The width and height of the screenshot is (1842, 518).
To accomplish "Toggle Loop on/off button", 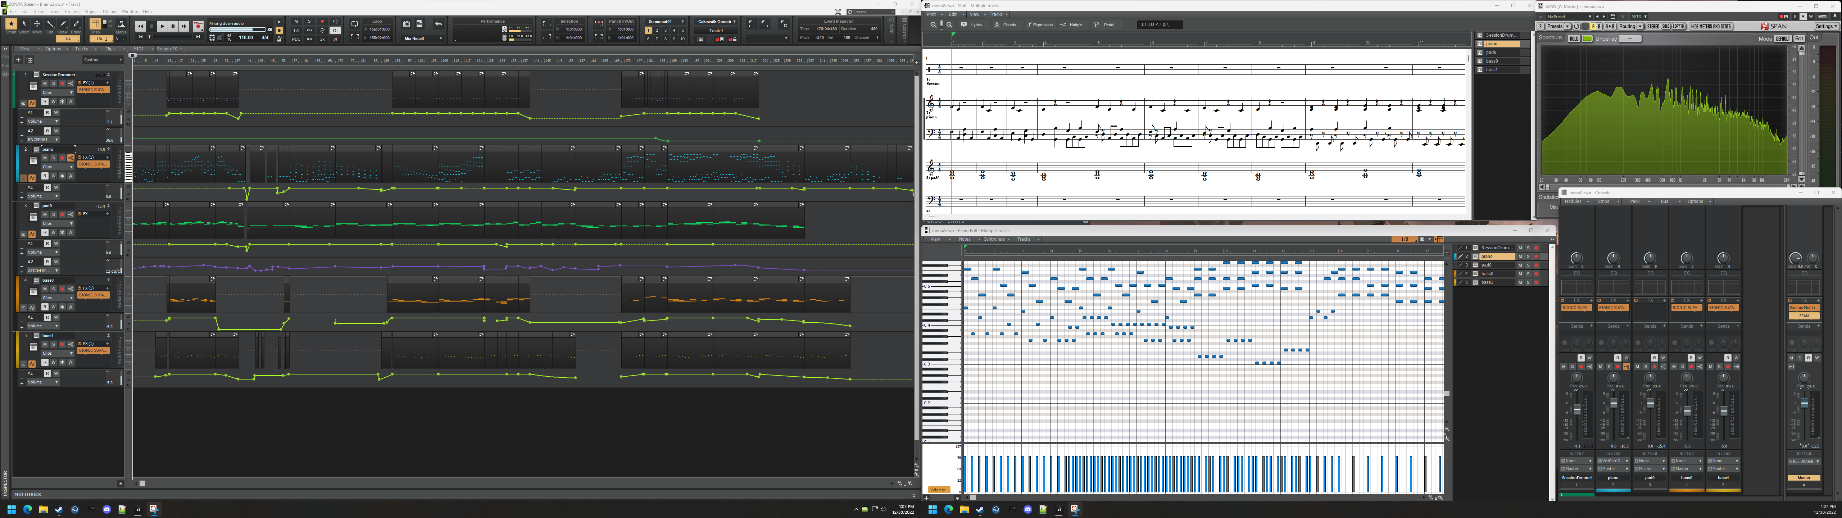I will [355, 24].
